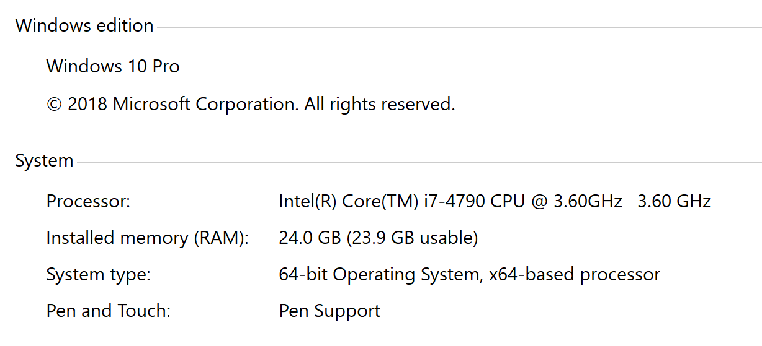Click the "System type:" label
Screen dimensions: 762x346
(x=98, y=275)
